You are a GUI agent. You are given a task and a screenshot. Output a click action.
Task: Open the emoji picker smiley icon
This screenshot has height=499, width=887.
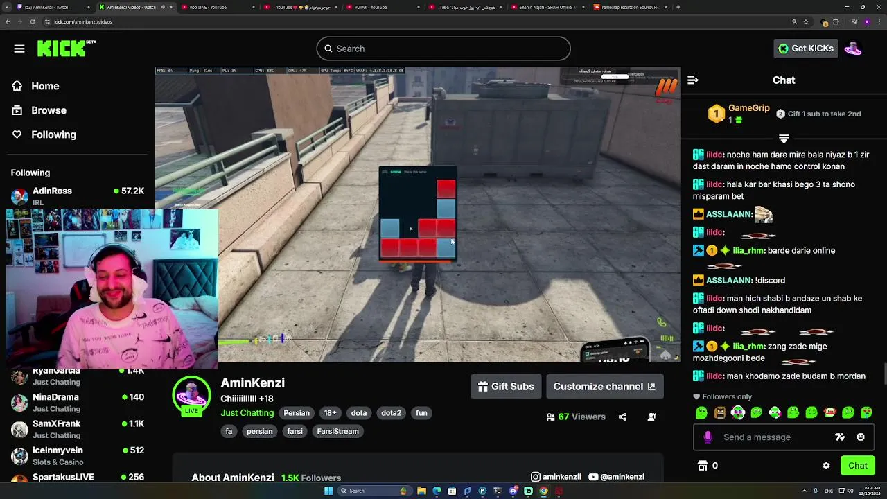861,437
